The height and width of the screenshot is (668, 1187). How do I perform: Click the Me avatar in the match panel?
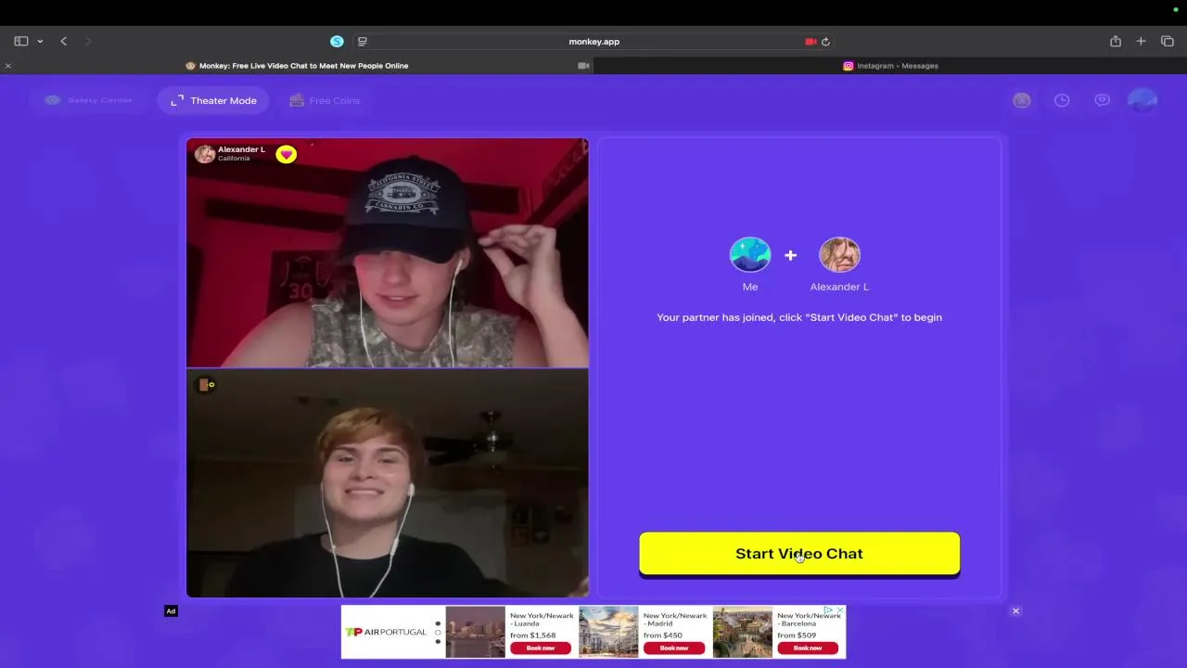750,254
